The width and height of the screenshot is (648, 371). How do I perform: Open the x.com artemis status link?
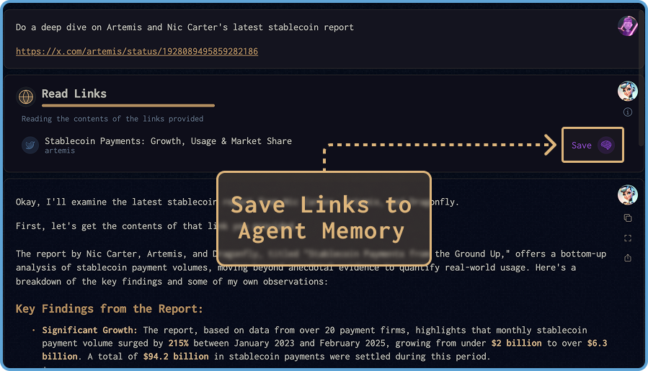(x=137, y=51)
